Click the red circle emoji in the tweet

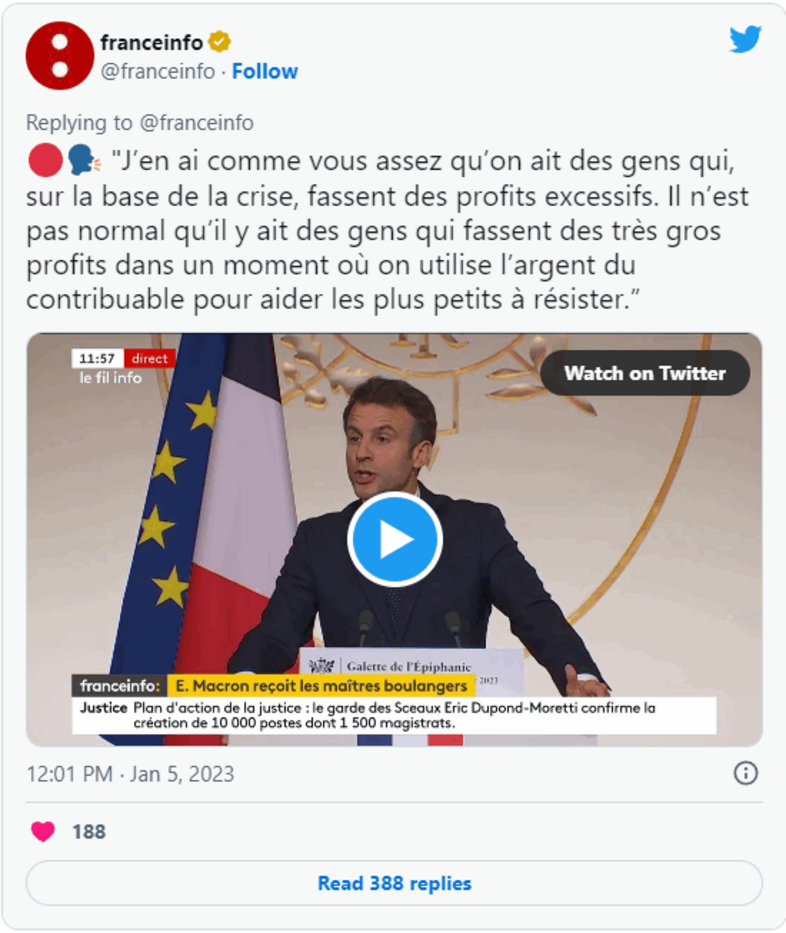[x=45, y=160]
